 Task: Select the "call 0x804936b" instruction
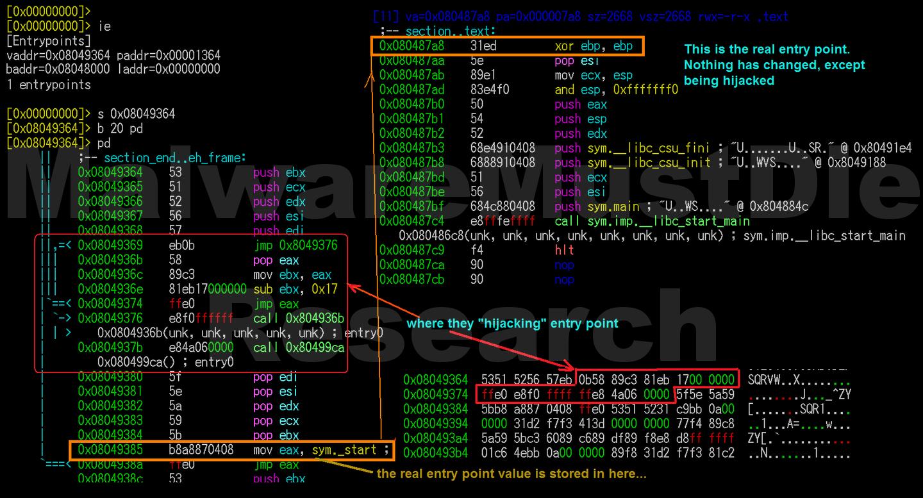tap(299, 319)
